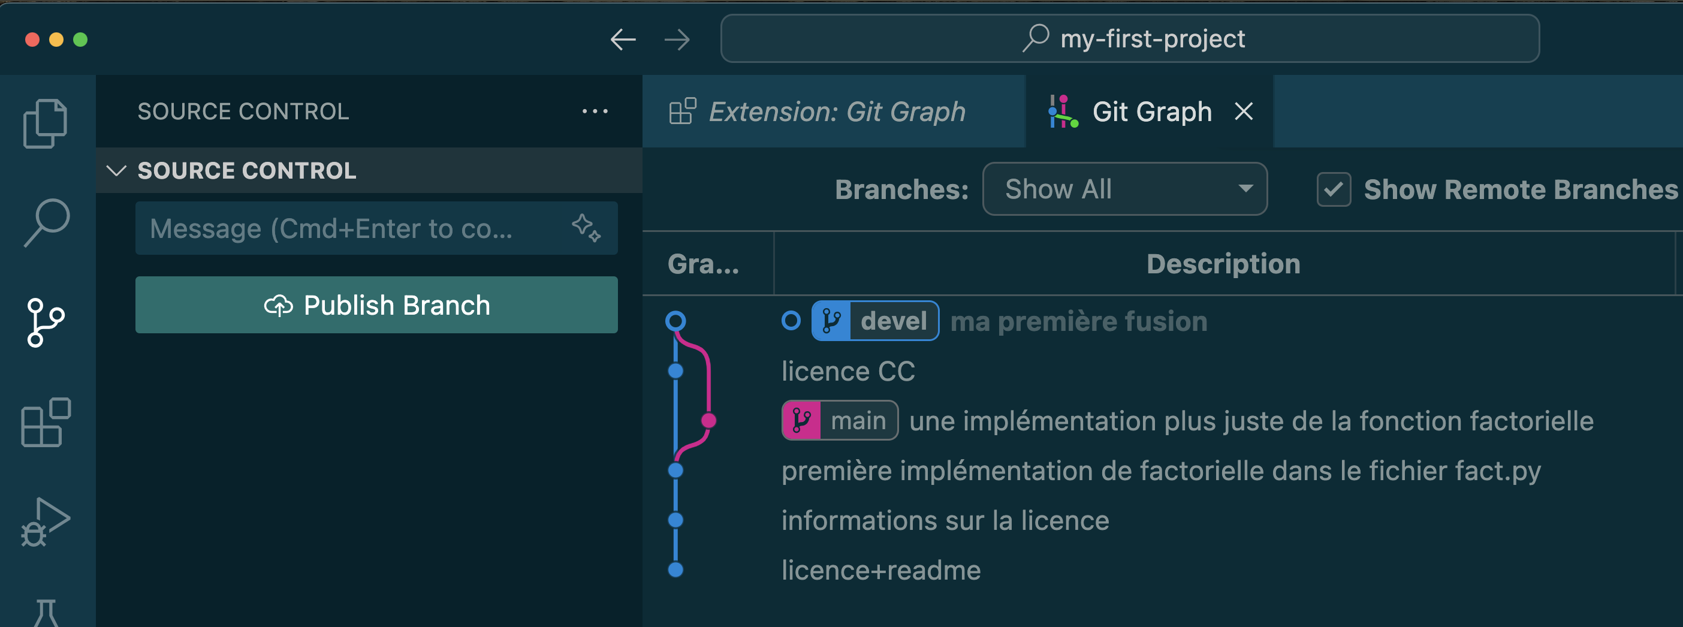Open the Search view in activity bar
Viewport: 1683px width, 627px height.
[46, 223]
